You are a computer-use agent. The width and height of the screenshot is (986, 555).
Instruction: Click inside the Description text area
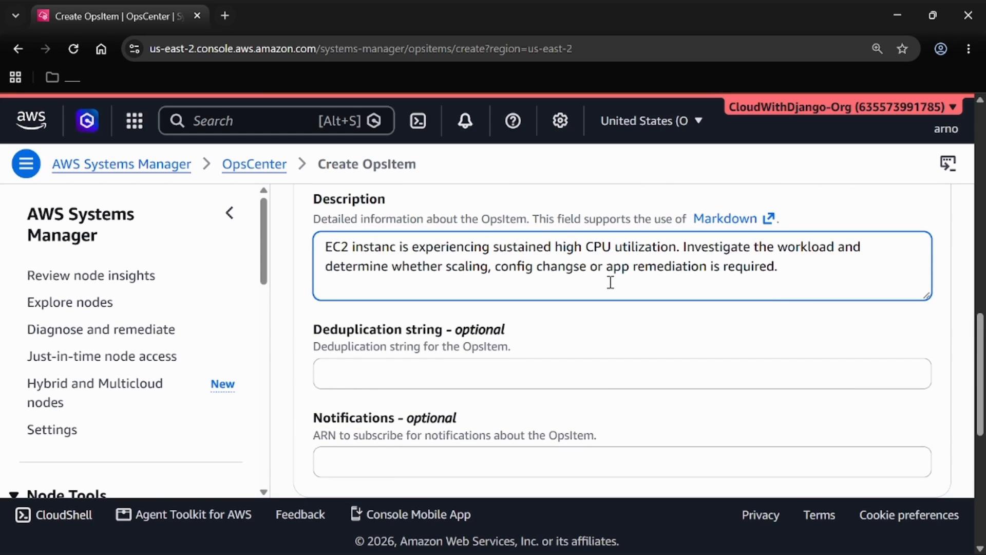coord(622,266)
